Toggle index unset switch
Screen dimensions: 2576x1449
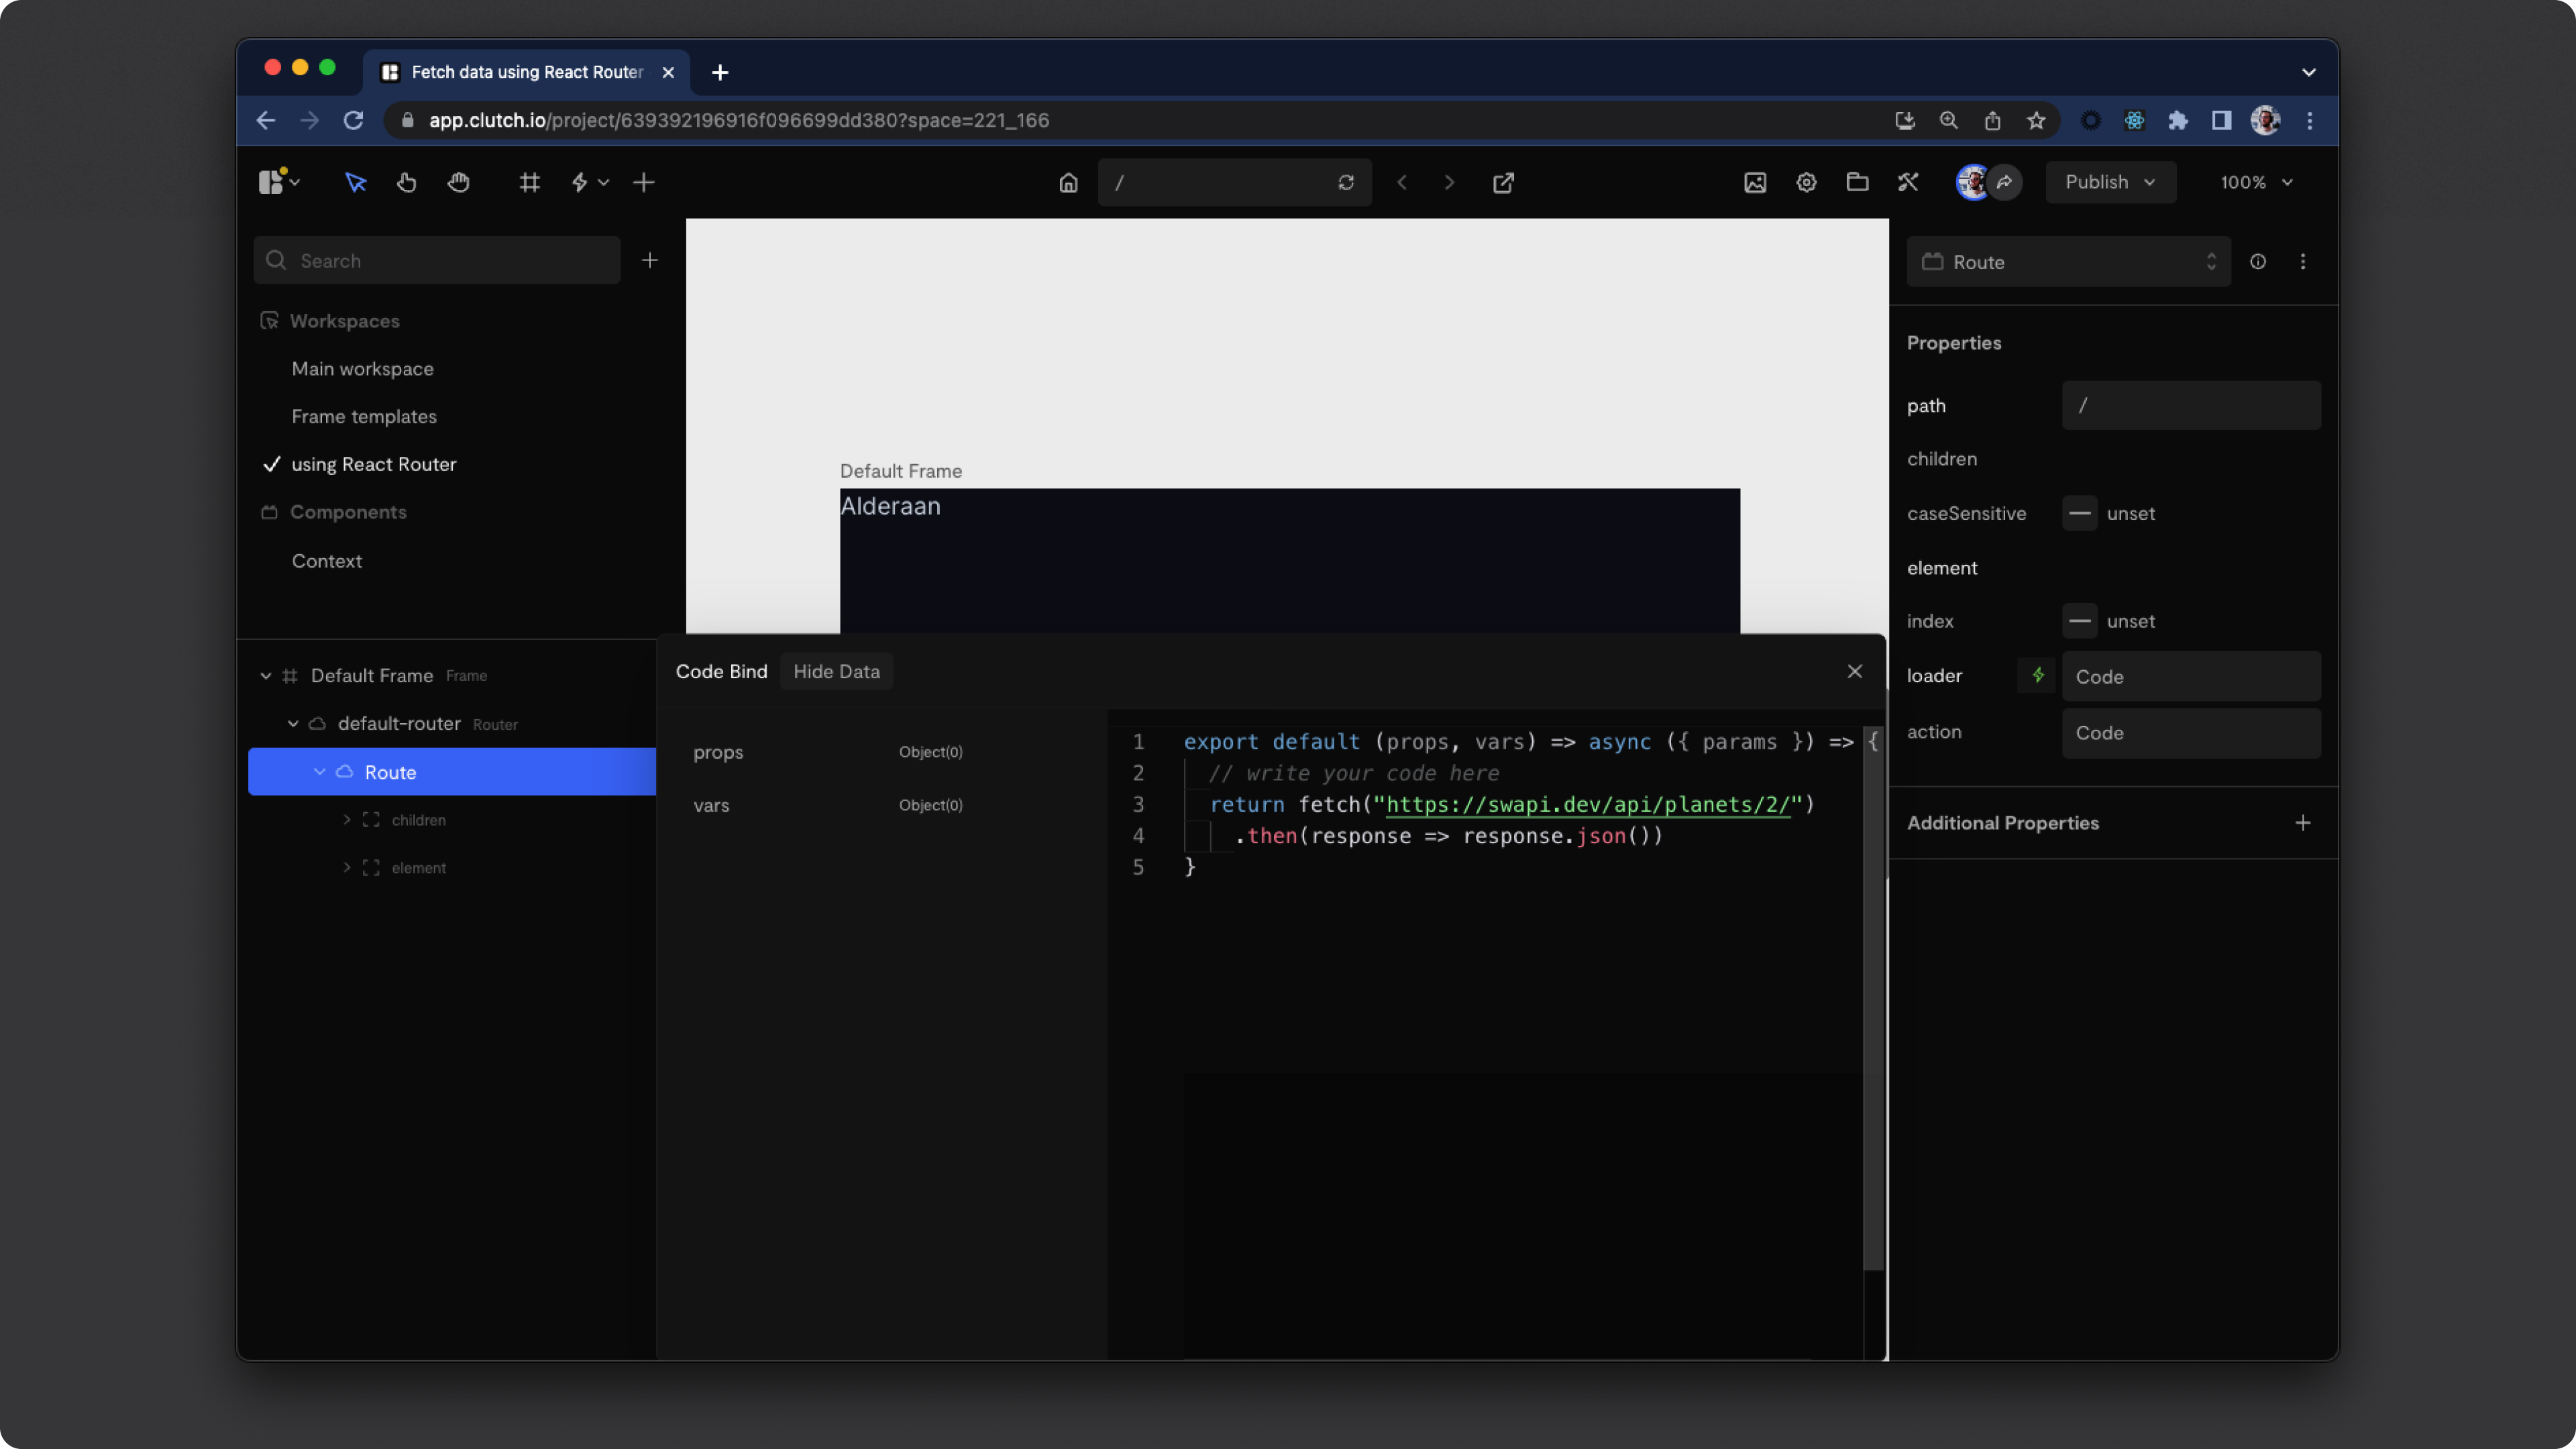2079,621
